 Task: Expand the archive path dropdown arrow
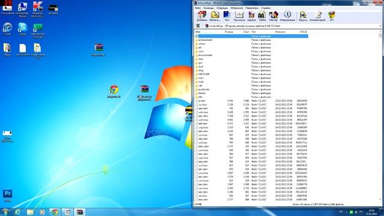tap(380, 26)
